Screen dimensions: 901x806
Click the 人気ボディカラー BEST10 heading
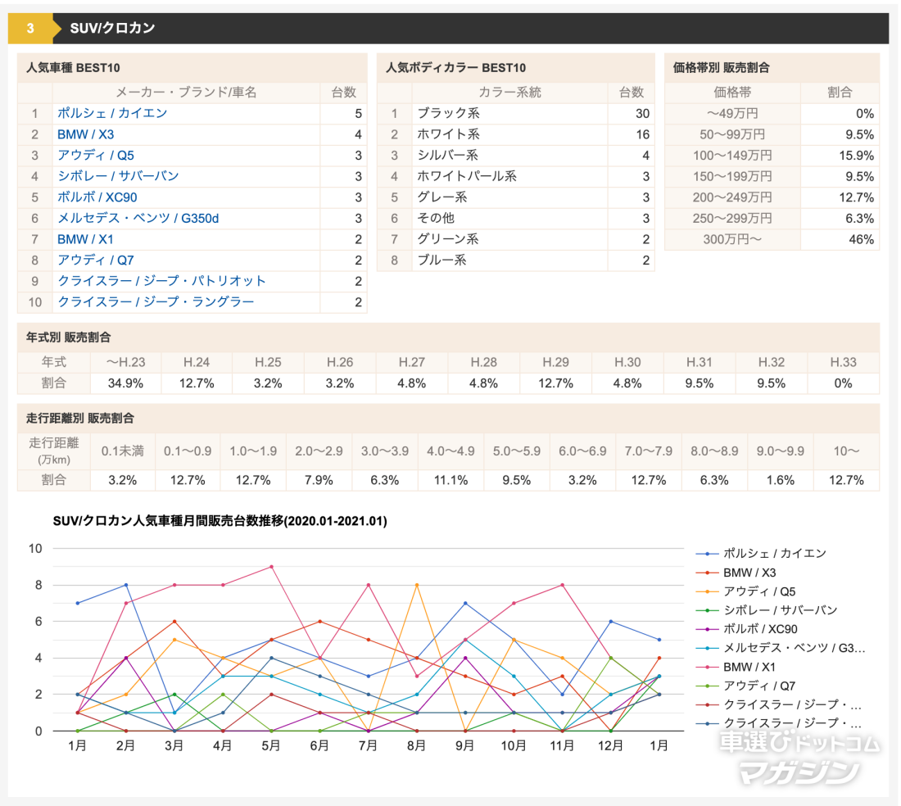pos(455,68)
